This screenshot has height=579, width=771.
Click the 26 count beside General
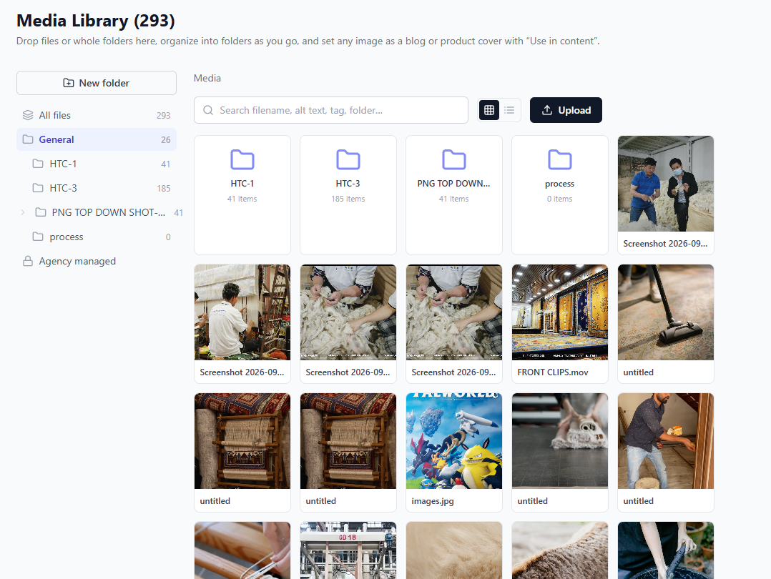coord(166,140)
